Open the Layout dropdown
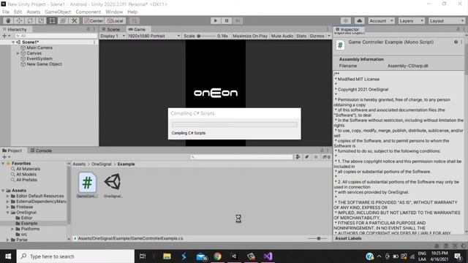 point(447,20)
